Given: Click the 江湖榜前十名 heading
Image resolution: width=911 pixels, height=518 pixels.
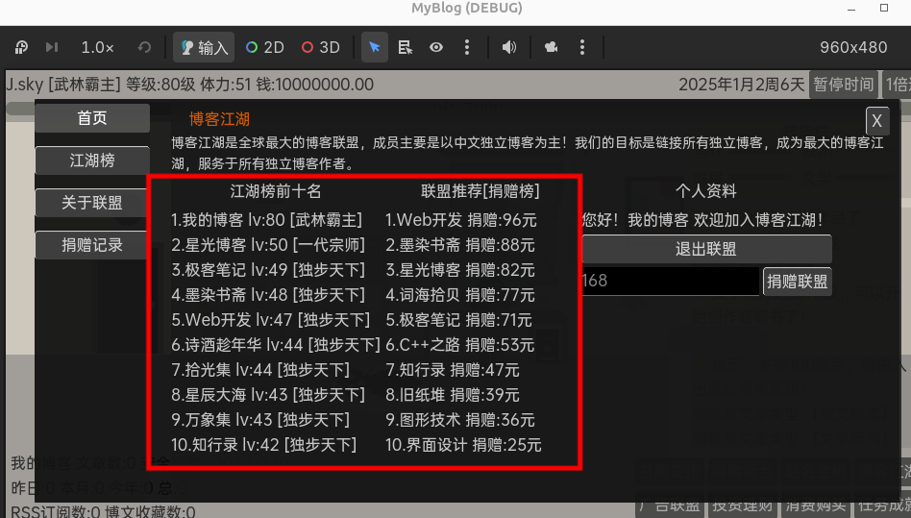Looking at the screenshot, I should pos(276,191).
